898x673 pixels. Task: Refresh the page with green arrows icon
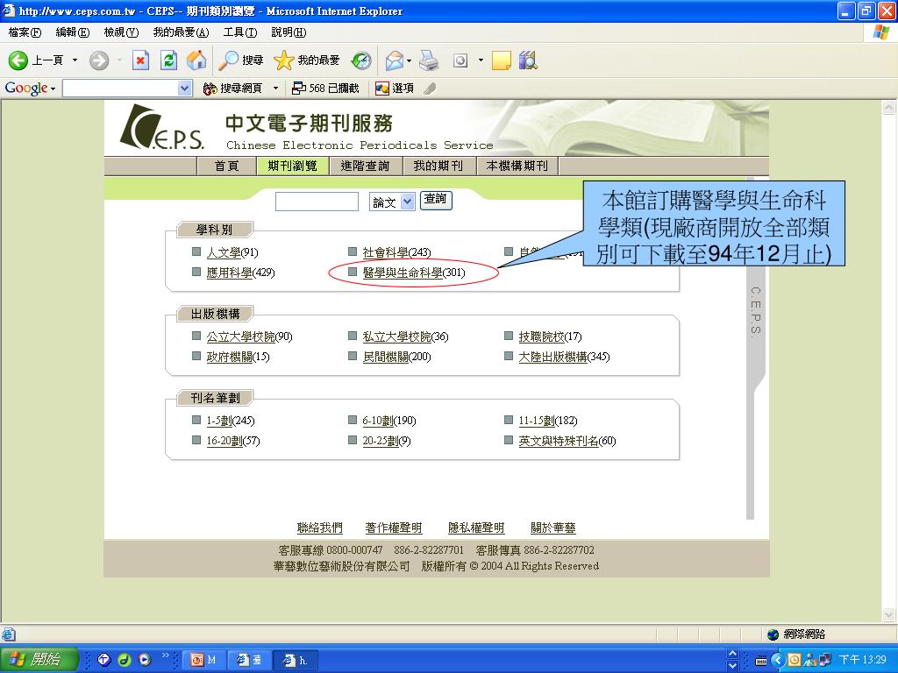click(x=169, y=60)
